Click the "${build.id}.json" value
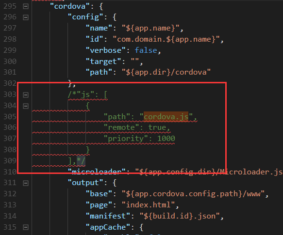Image resolution: width=283 pixels, height=235 pixels. click(x=180, y=216)
